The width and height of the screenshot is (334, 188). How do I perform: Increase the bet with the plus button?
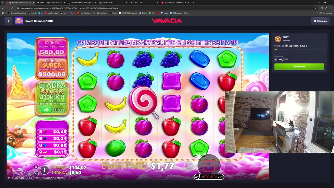tap(229, 166)
